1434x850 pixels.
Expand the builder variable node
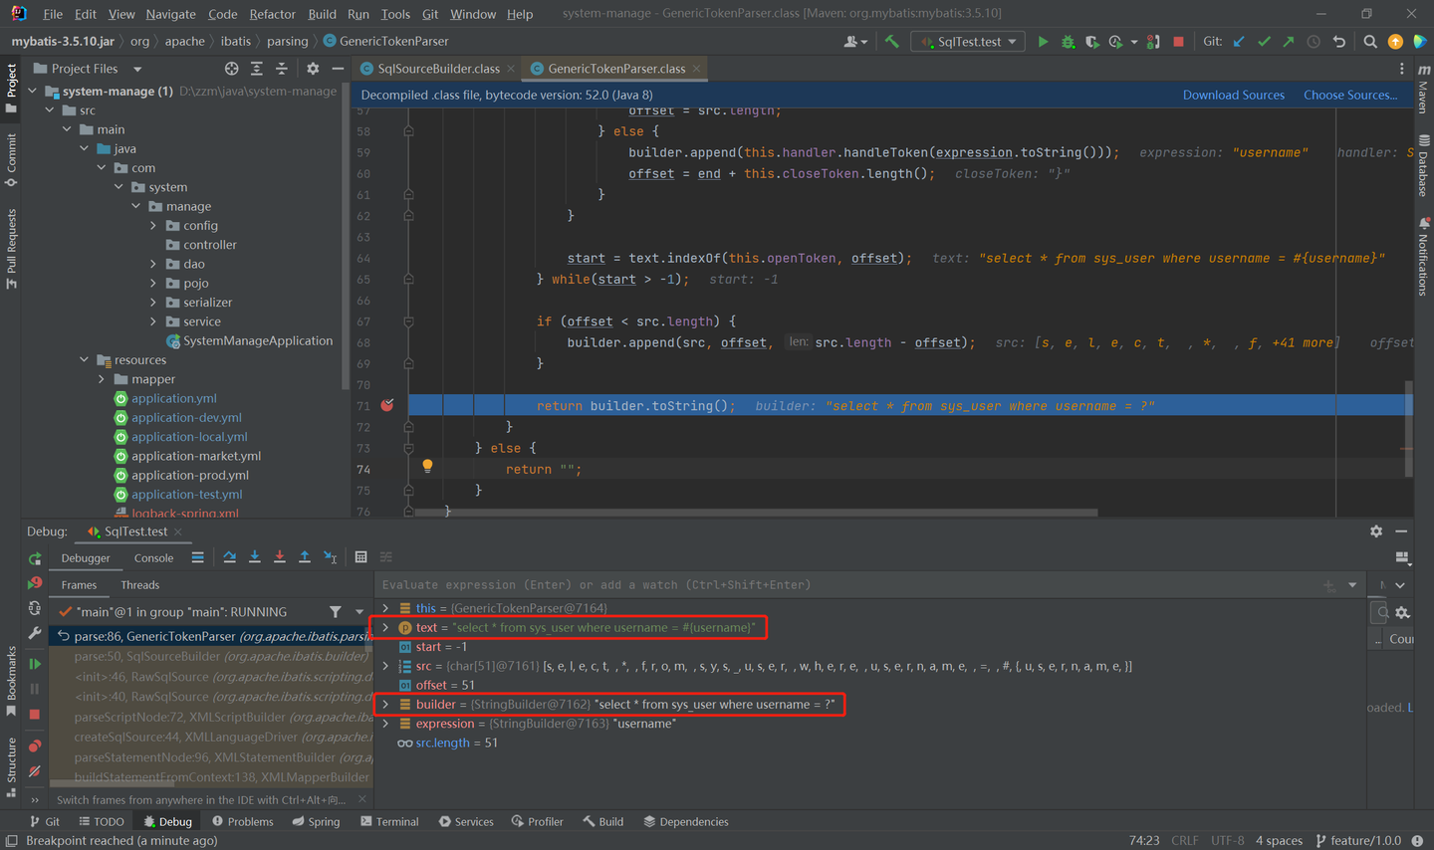385,705
